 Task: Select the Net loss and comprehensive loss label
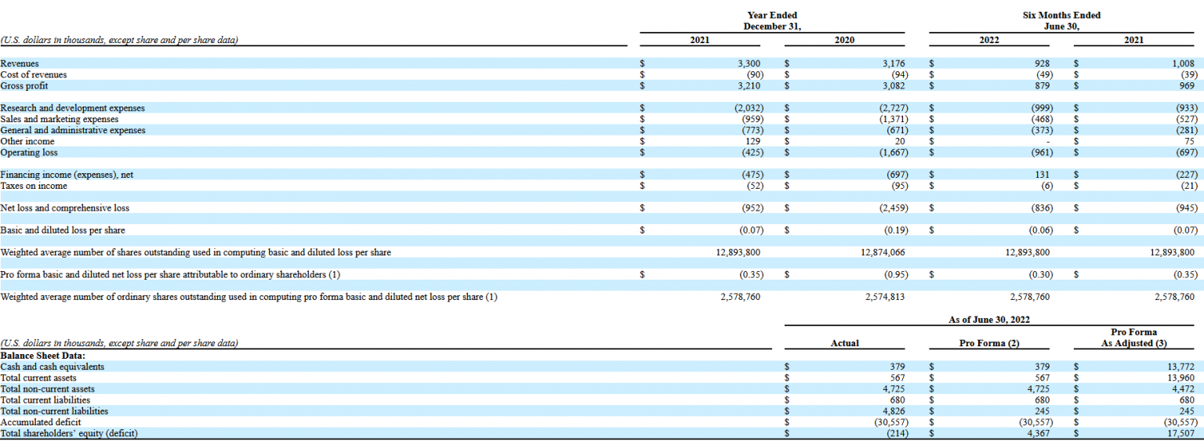[65, 208]
